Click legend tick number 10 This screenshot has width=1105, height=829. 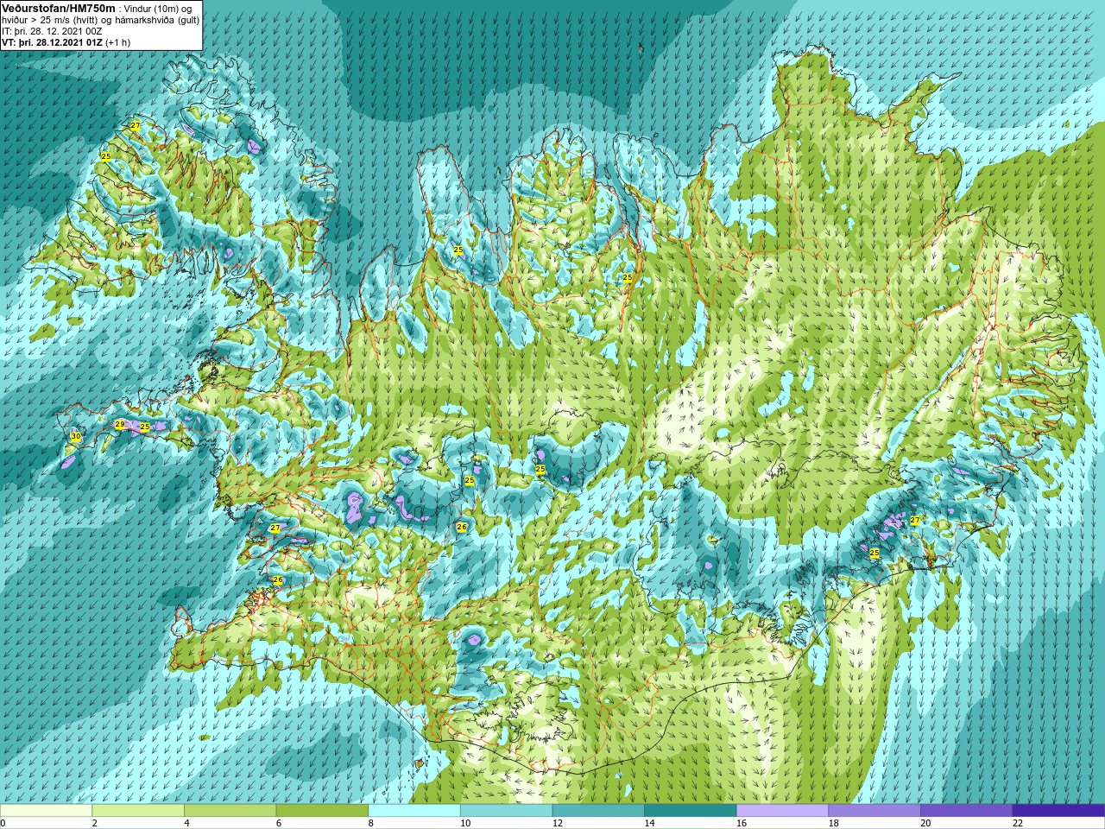[x=465, y=823]
